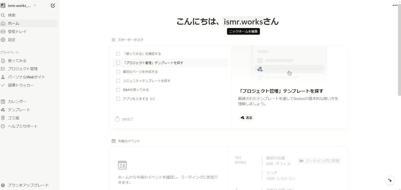Check the 最初のページを作成する checkbox
Image resolution: width=401 pixels, height=190 pixels.
point(118,72)
